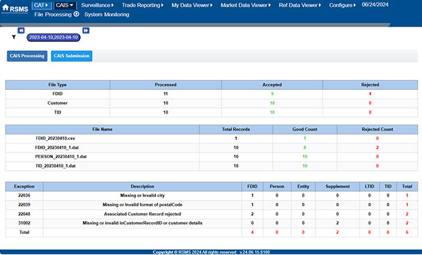
Task: Select exception 22048 row
Action: coord(212,214)
